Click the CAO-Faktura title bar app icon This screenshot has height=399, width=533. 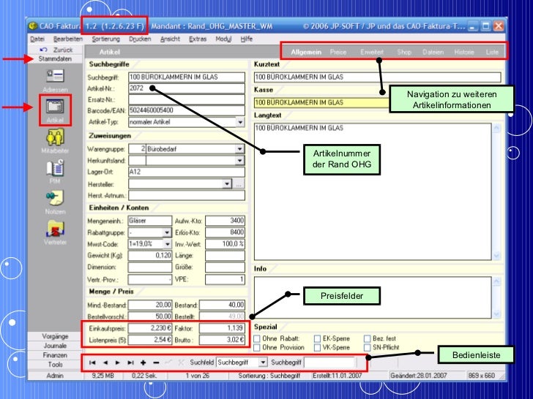pyautogui.click(x=33, y=26)
